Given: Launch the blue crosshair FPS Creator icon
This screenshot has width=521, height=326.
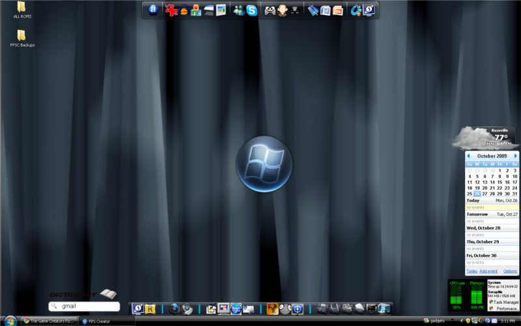Looking at the screenshot, I should click(x=298, y=309).
